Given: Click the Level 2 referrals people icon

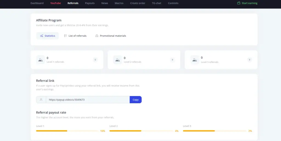Looking at the screenshot, I should coord(117,60).
